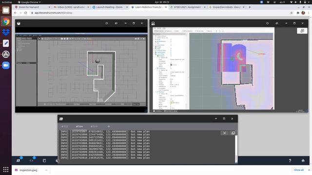This screenshot has width=312, height=175.
Task: Insert a sphere shape from Gazebo toolbar
Action: point(65,39)
